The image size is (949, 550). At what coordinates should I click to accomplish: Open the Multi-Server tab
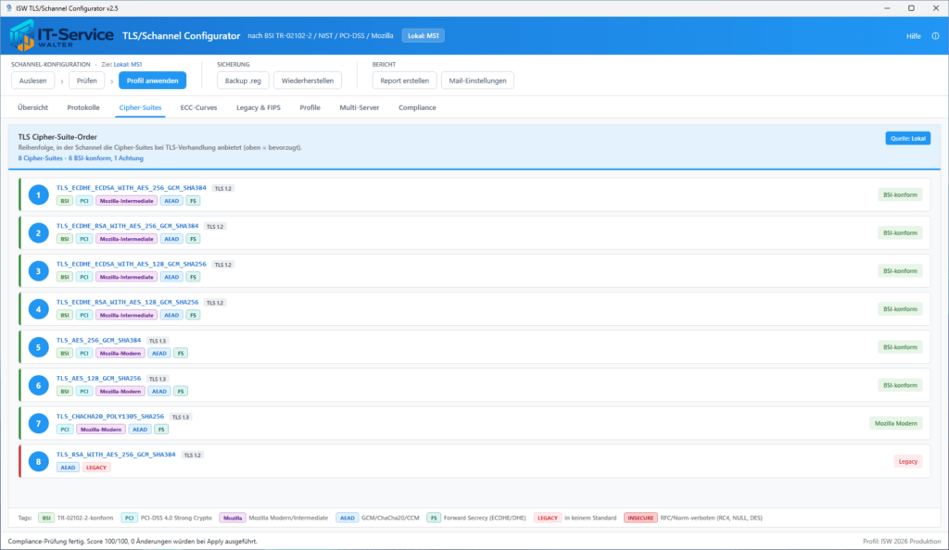pyautogui.click(x=360, y=107)
